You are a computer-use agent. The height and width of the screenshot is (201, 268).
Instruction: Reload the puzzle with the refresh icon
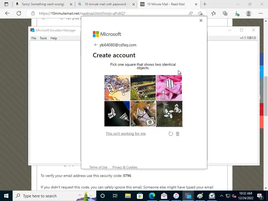click(171, 134)
